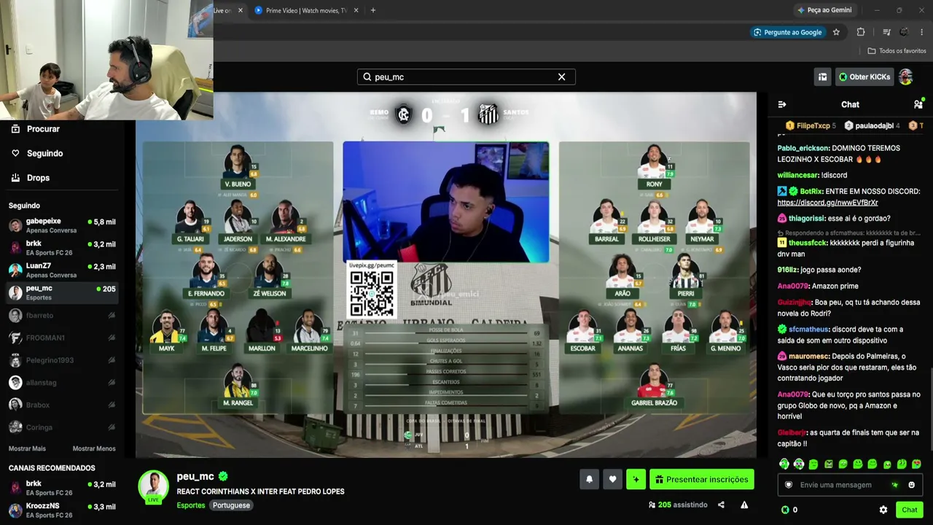Open the emoji picker in chat input

pos(911,485)
